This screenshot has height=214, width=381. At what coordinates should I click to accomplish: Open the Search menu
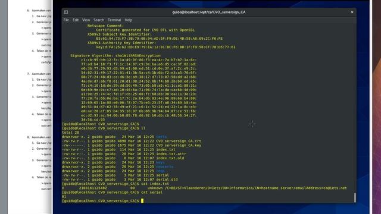pos(99,20)
